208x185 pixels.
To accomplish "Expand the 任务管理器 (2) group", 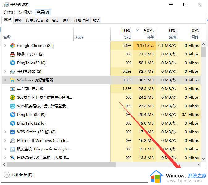I will coord(5,72).
